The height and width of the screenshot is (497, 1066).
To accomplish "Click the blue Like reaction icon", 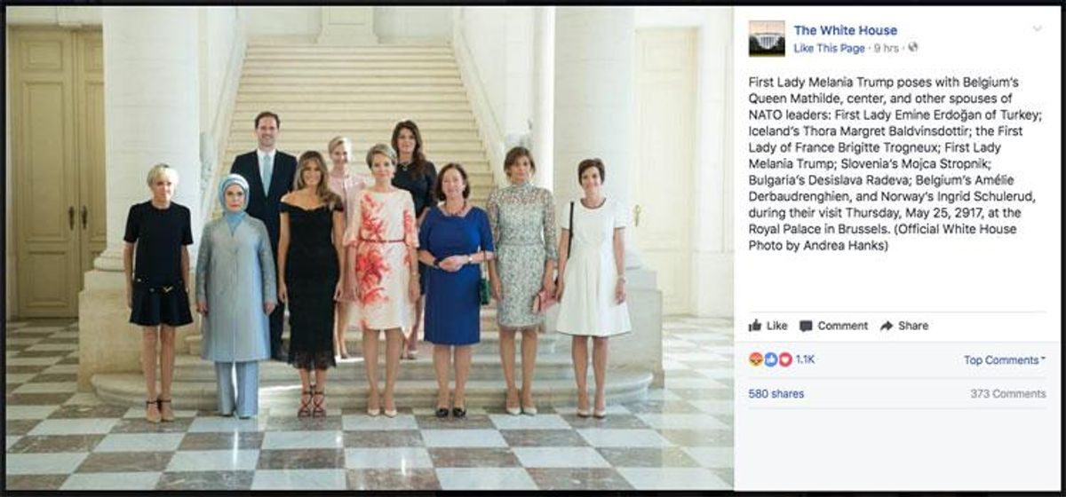I will [x=770, y=359].
